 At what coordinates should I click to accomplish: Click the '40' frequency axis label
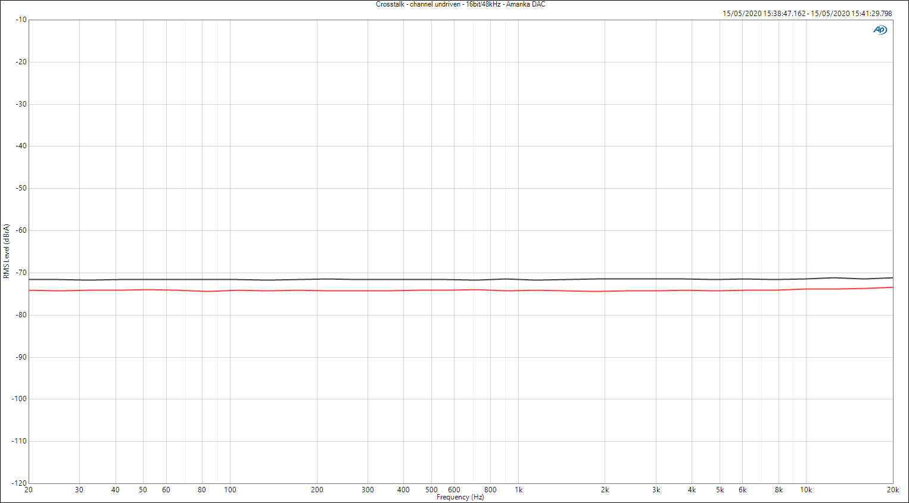tap(116, 490)
